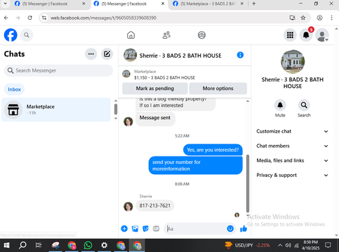Mute the conversation with bell icon
This screenshot has width=339, height=252.
[x=280, y=105]
